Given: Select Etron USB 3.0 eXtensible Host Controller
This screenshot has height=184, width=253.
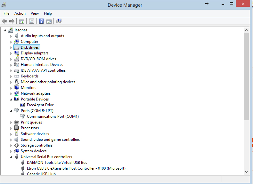Looking at the screenshot, I should (x=76, y=168).
